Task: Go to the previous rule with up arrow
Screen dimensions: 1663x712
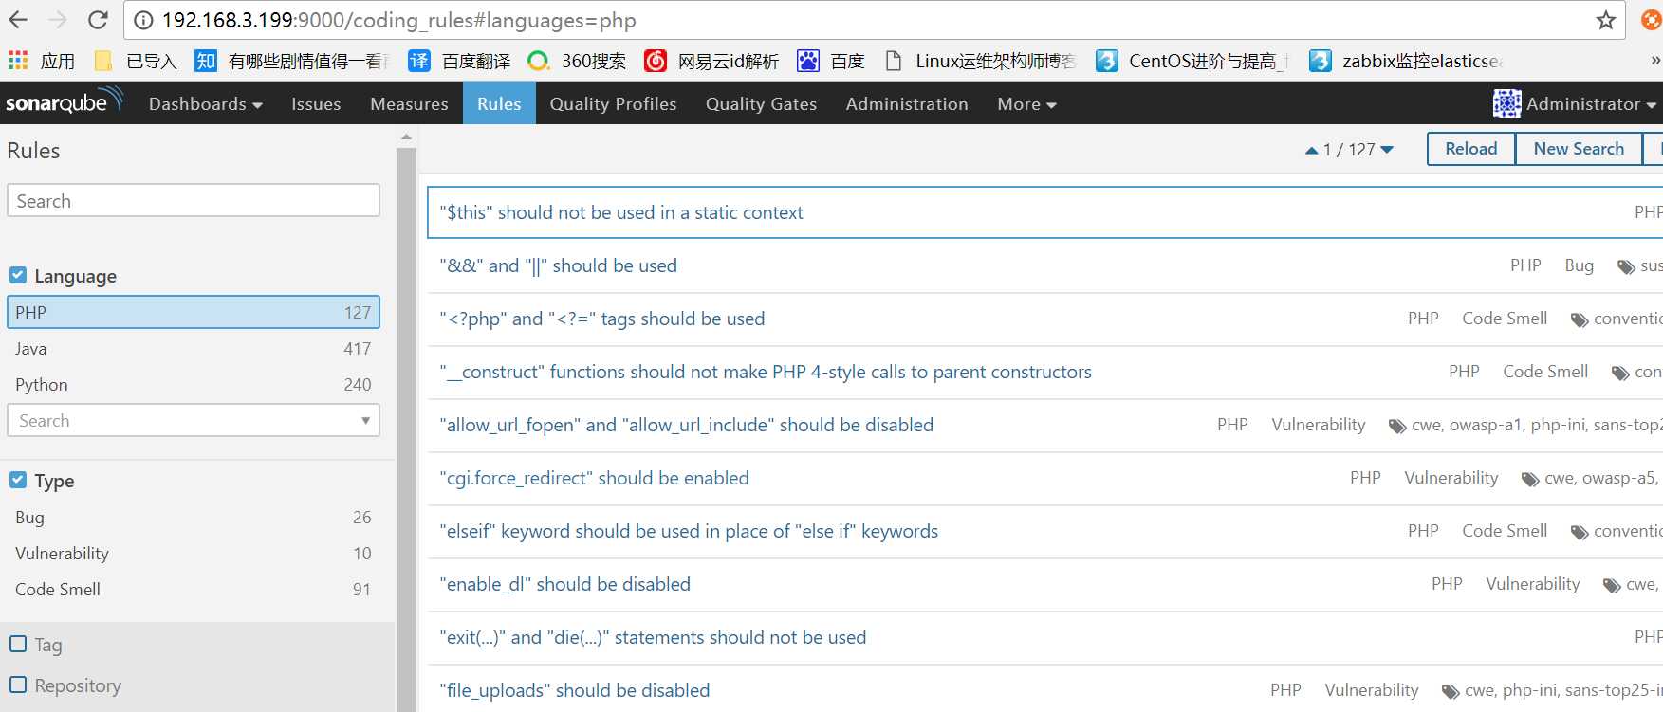Action: (x=1311, y=150)
